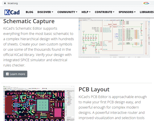
Task: Open the BLOG menu item
Action: 29,12
